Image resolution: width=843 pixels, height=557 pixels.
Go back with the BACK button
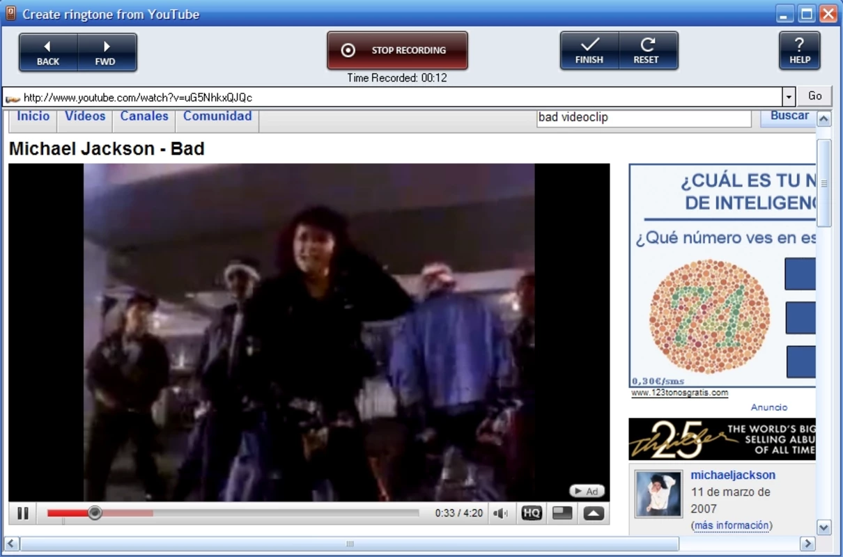48,52
